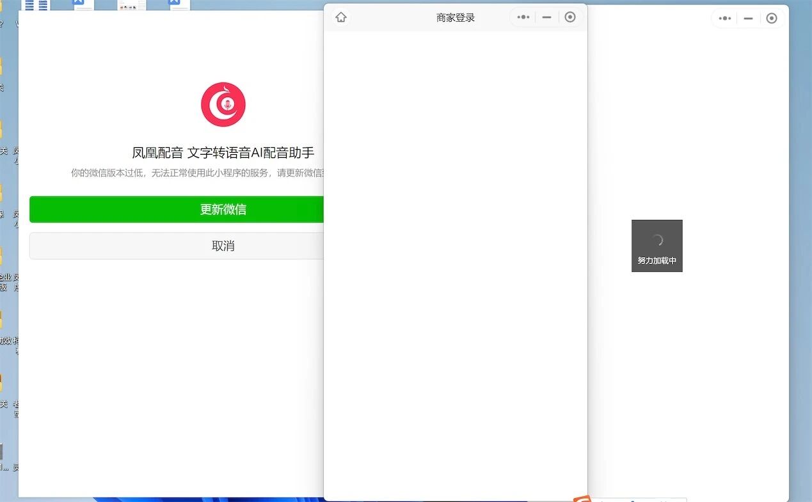Click the 凤凰配音 red logo icon
The image size is (812, 502).
click(223, 104)
